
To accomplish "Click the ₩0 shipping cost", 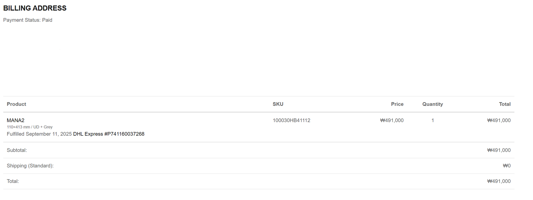I will click(x=506, y=166).
